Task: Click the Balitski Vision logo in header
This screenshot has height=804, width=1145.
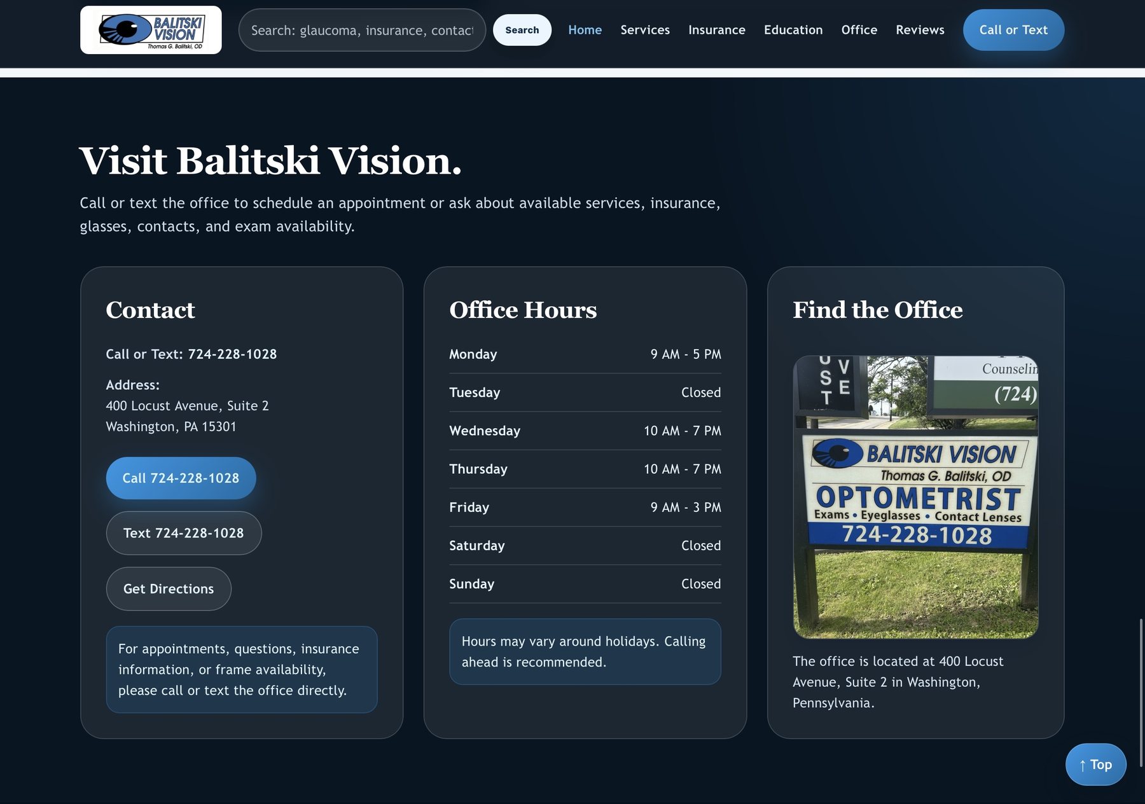Action: (151, 30)
